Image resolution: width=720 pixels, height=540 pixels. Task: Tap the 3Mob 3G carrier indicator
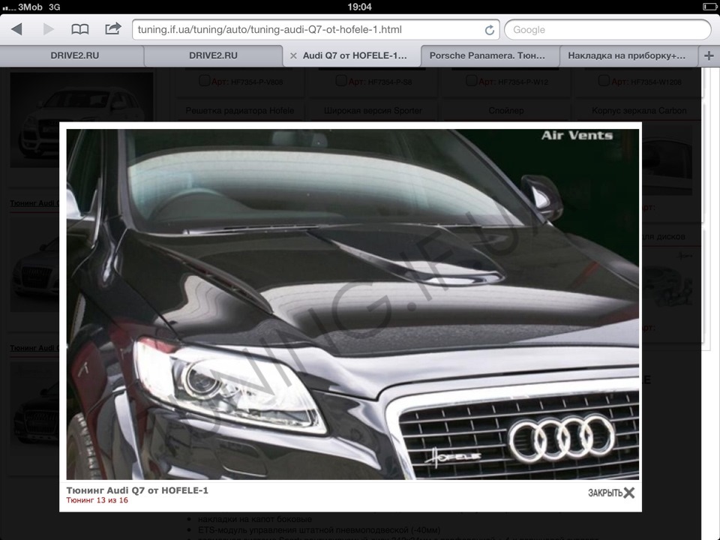(x=31, y=7)
